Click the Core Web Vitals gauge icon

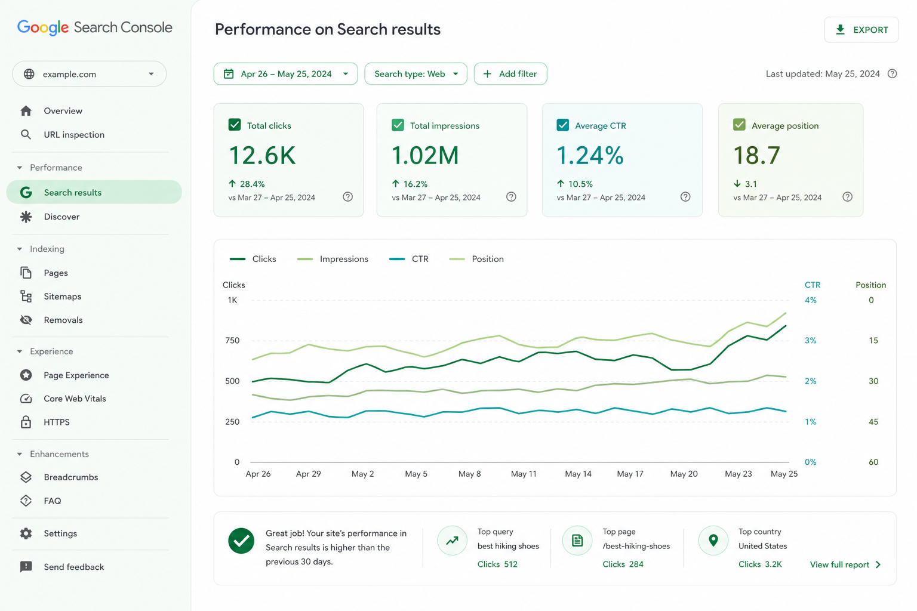click(x=26, y=399)
